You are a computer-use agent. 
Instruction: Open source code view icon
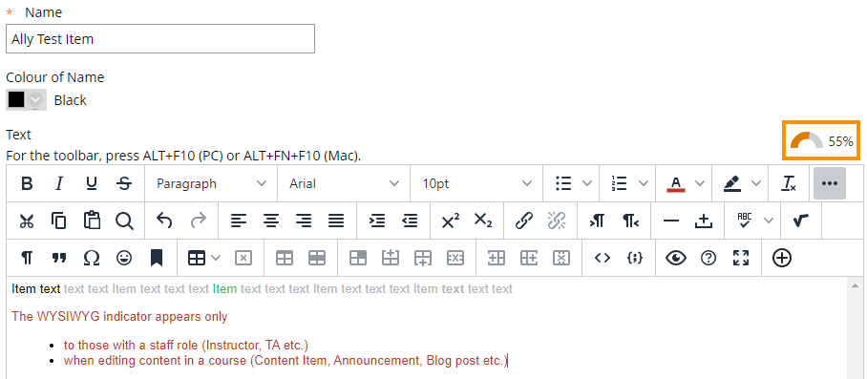coord(603,258)
